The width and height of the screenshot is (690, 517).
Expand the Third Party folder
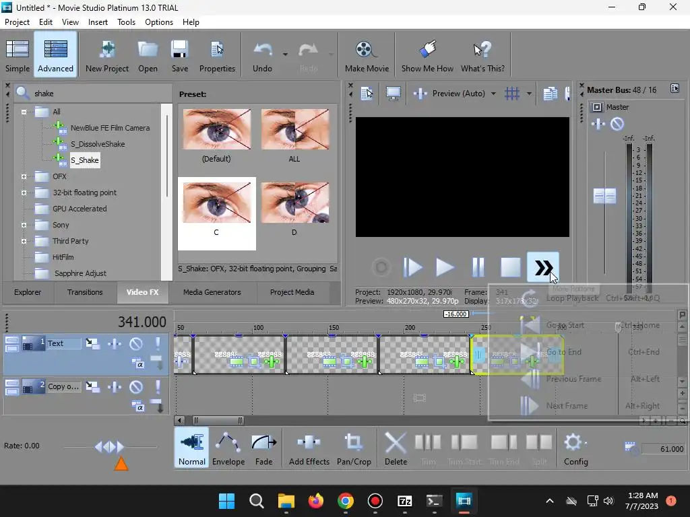24,241
